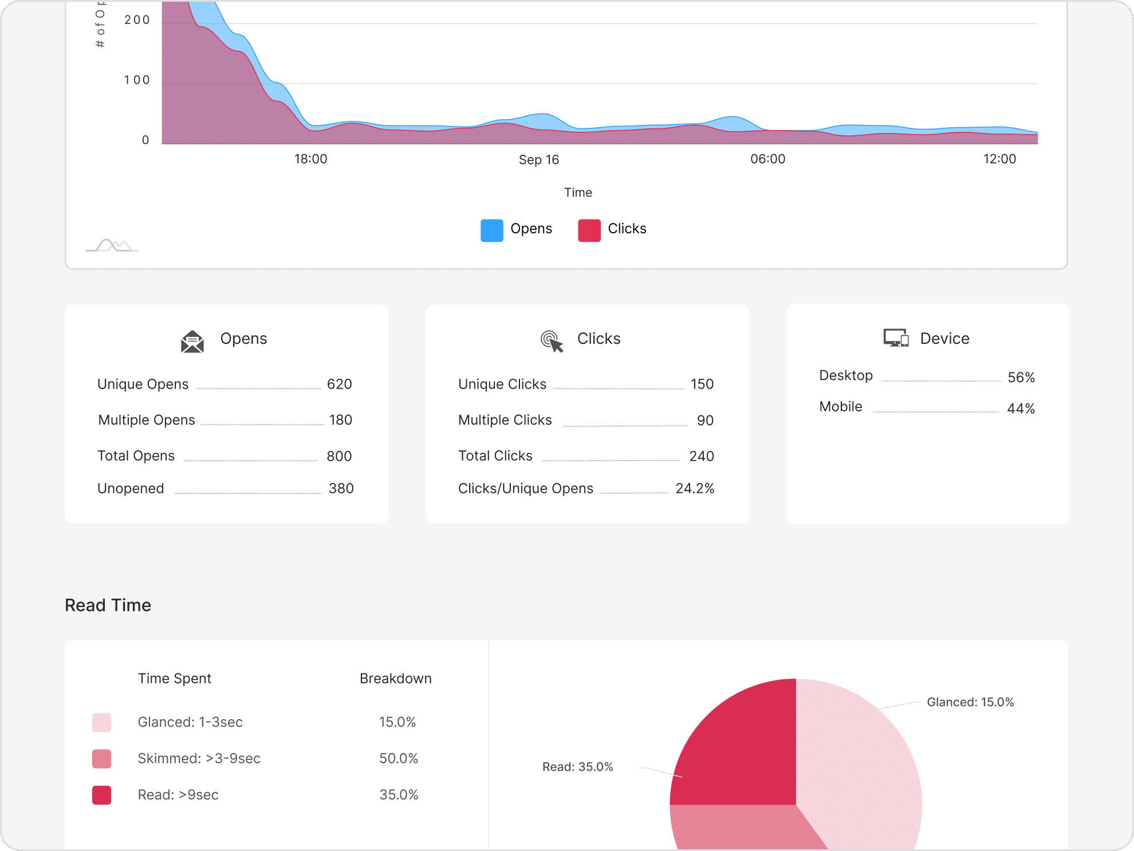This screenshot has height=851, width=1134.
Task: Click the 'Glanced: 15.0%' pie callout label
Action: click(970, 701)
